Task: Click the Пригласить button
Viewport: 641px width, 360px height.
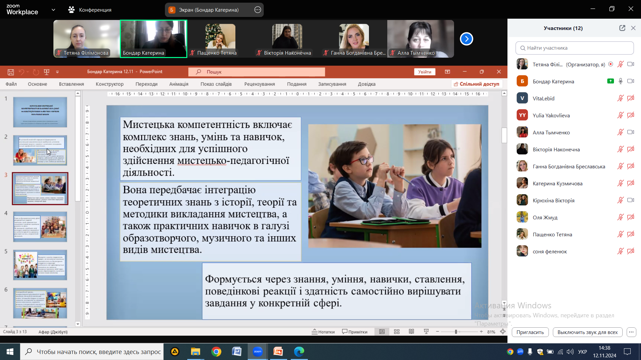Action: click(x=530, y=332)
